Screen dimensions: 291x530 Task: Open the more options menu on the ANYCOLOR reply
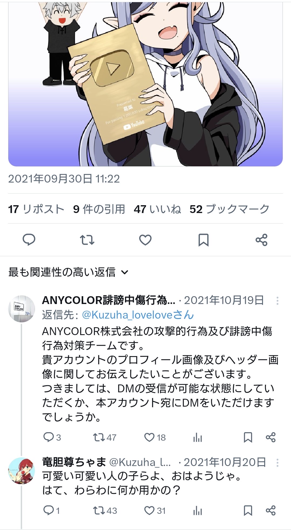coord(278,301)
